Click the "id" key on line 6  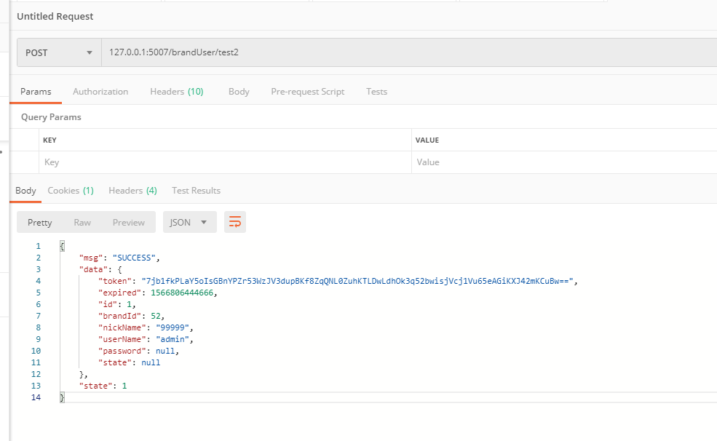[x=108, y=304]
